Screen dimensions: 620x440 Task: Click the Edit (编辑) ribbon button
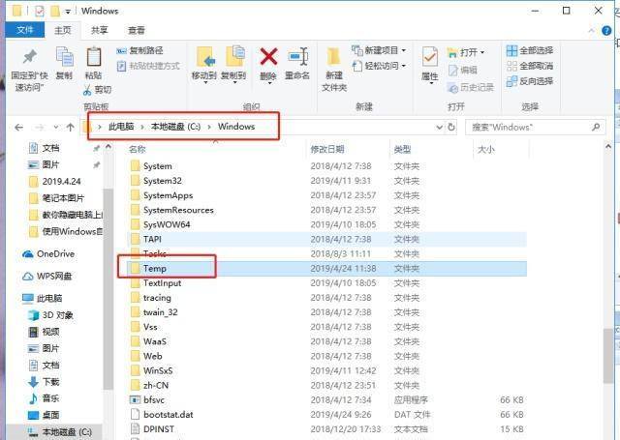(x=463, y=70)
